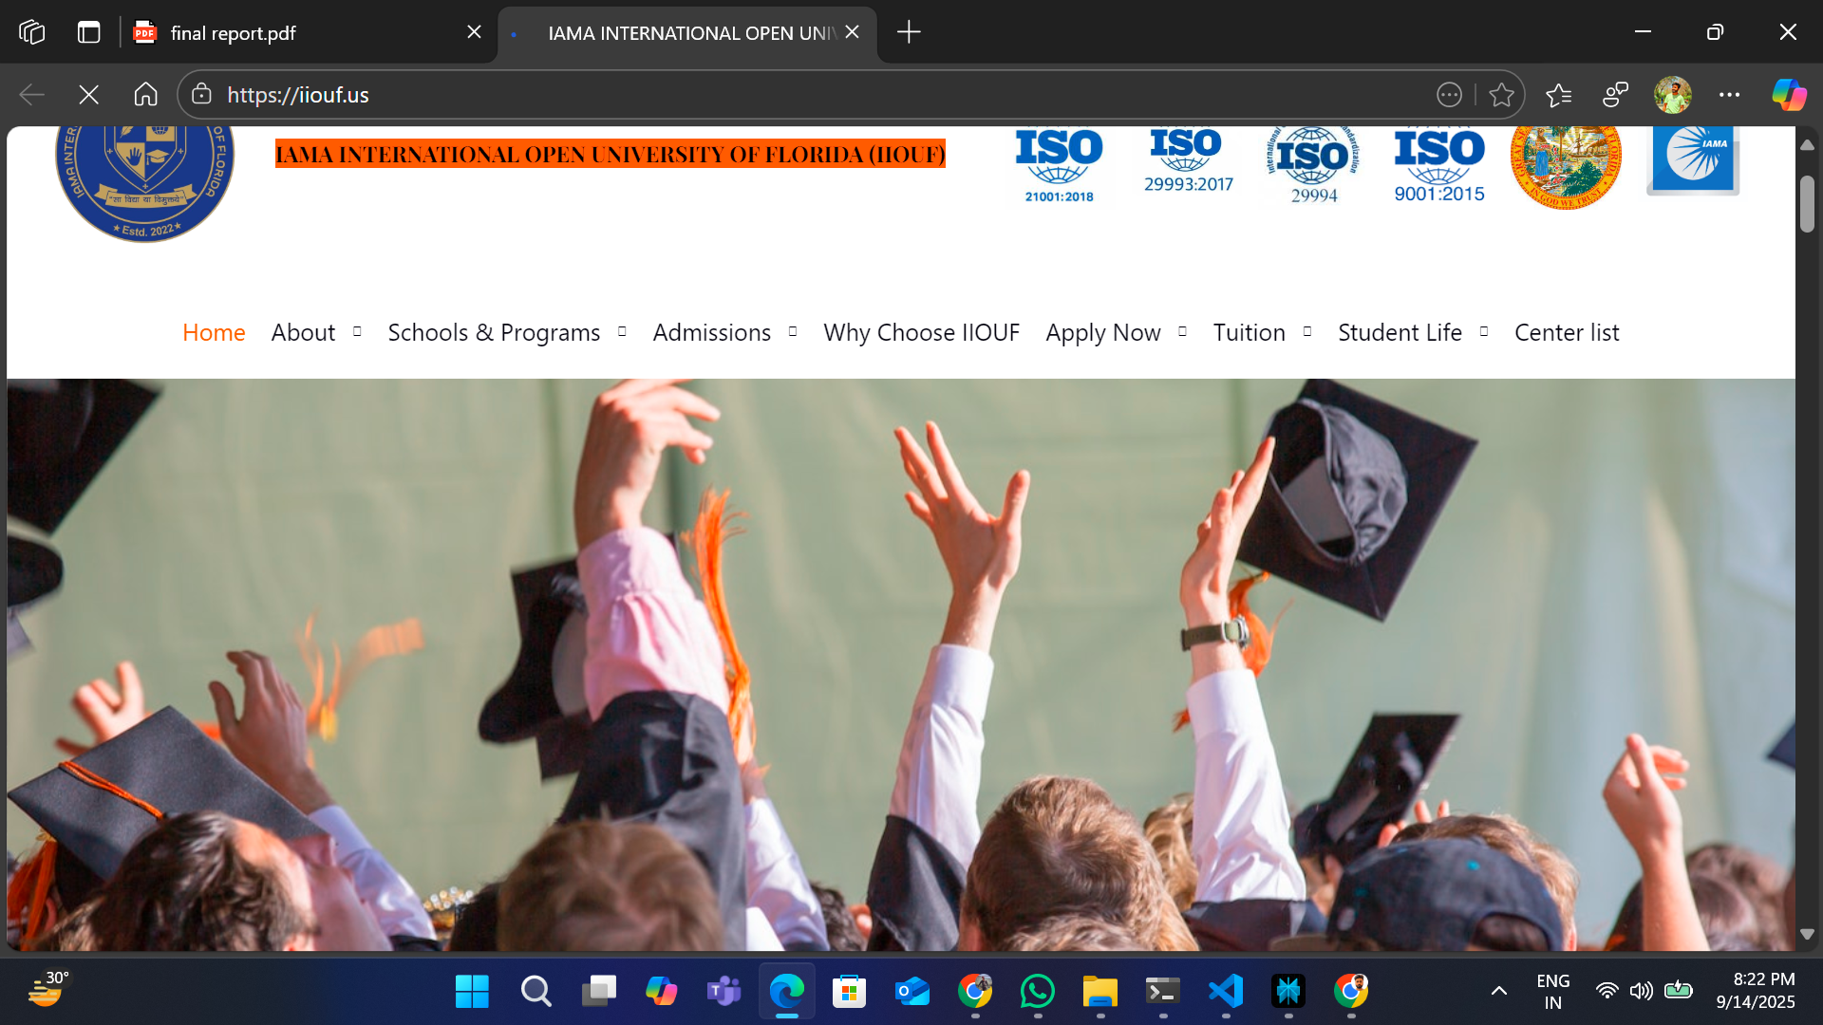Click the favorites star in address bar
The image size is (1823, 1025).
click(x=1501, y=94)
